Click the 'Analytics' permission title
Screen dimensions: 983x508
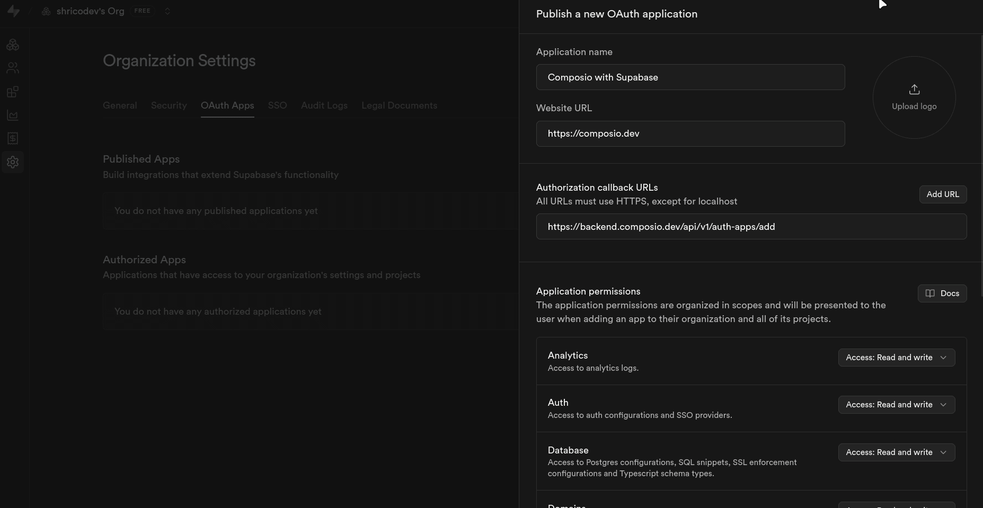coord(568,355)
